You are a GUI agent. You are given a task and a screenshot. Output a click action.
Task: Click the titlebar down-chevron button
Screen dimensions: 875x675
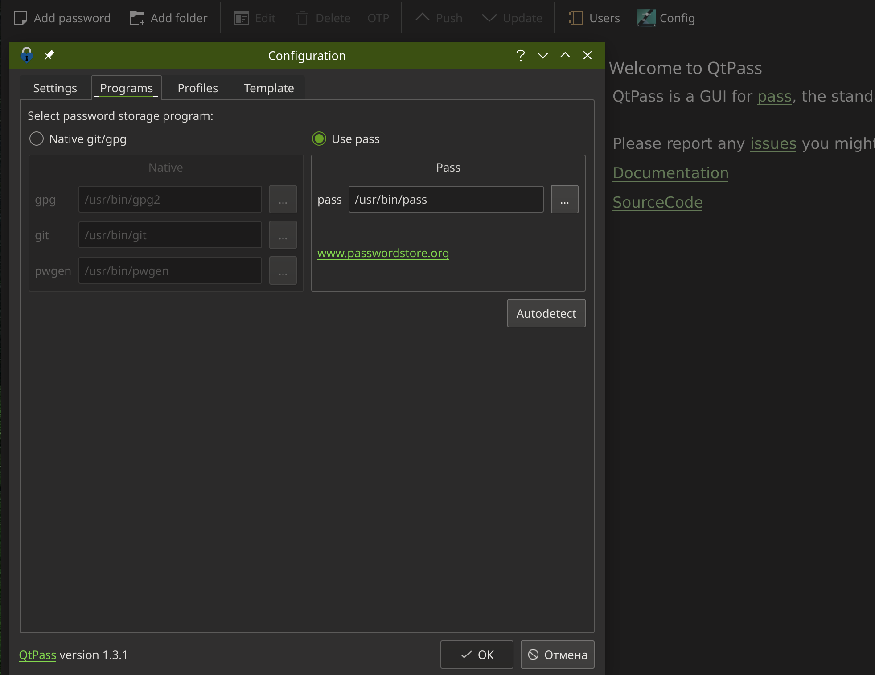click(542, 55)
